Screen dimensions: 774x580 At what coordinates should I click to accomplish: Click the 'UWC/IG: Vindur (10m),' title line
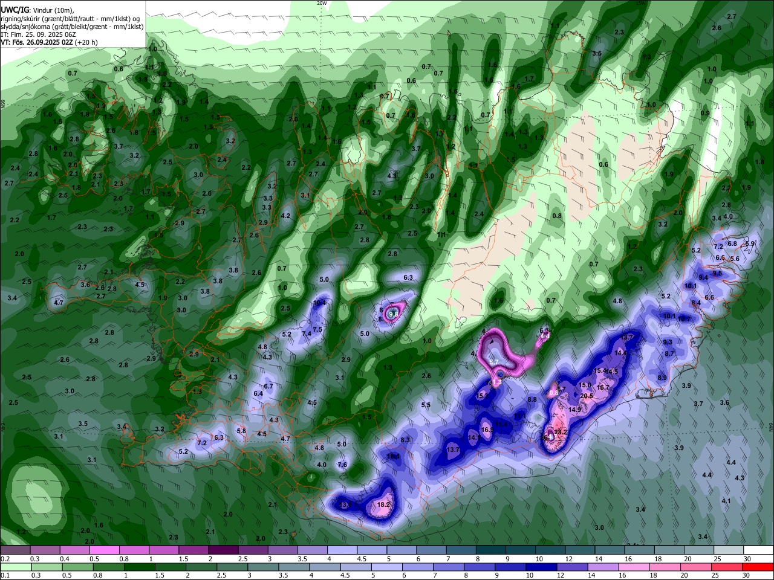coord(37,10)
